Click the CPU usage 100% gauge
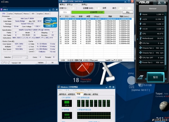The image size is (169, 122). [67, 103]
